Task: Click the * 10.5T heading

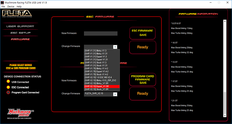Action: click(x=174, y=43)
